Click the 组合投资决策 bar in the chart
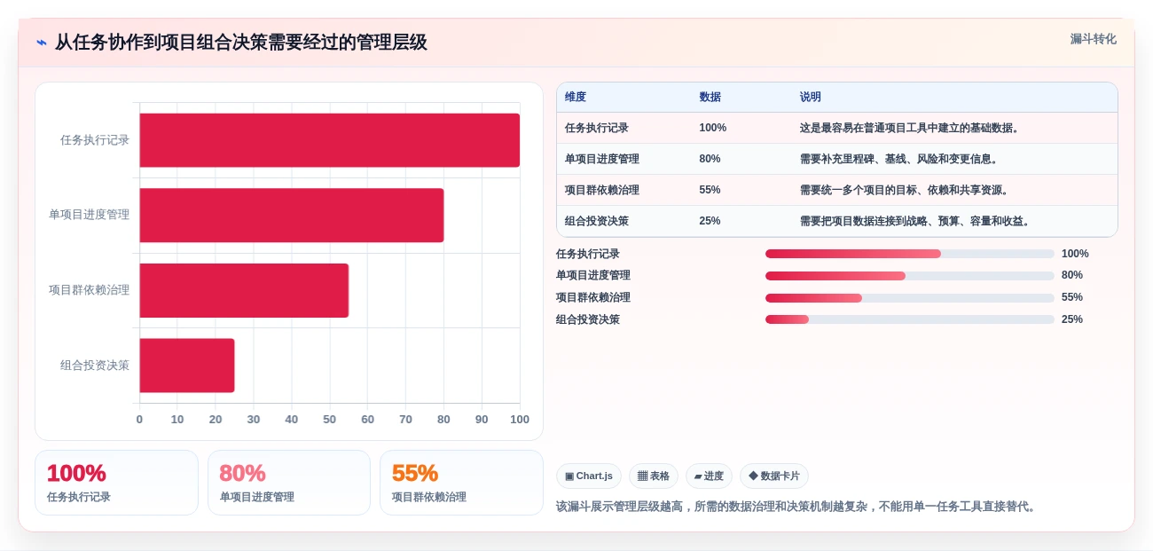The width and height of the screenshot is (1153, 551). point(186,366)
